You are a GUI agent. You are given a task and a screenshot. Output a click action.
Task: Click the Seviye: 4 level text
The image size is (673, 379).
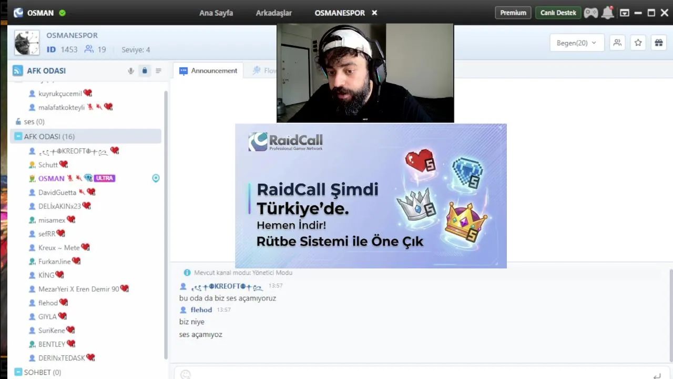coord(136,49)
